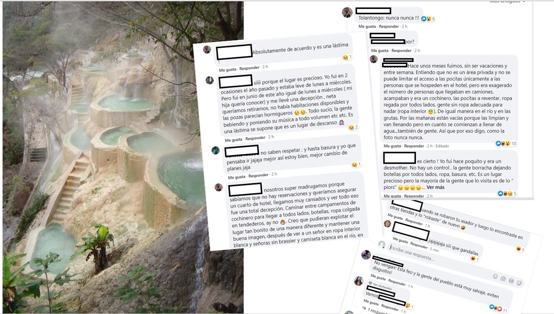Open the avatar of the 'Absolutamente de acuerdo' commenter

click(207, 50)
